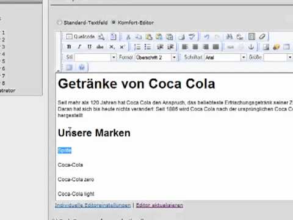Image resolution: width=293 pixels, height=220 pixels.
Task: Apply subscript formatting
Action: click(112, 47)
